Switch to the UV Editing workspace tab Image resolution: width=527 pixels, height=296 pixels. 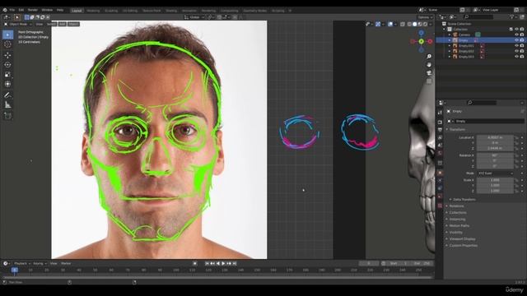click(x=130, y=11)
